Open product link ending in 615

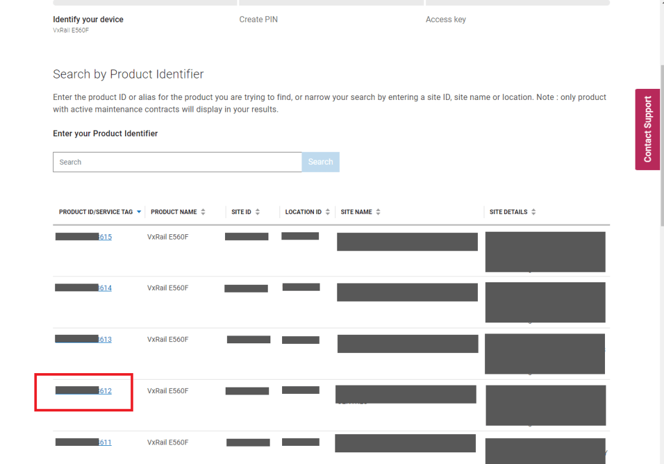104,237
